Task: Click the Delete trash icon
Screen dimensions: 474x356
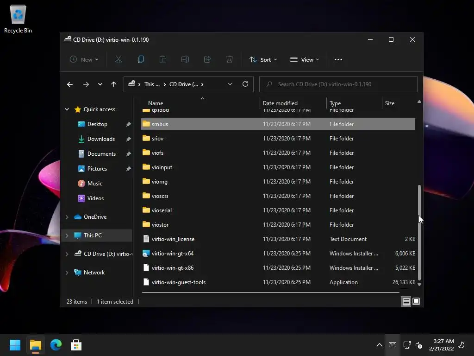Action: (x=230, y=60)
